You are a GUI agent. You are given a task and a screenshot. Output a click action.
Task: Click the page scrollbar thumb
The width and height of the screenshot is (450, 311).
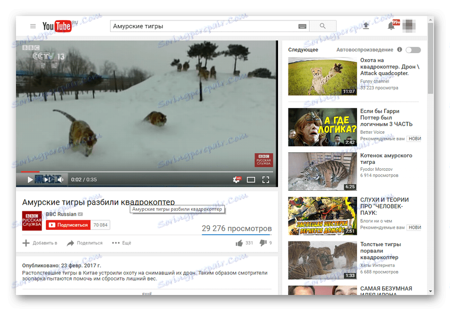point(430,59)
